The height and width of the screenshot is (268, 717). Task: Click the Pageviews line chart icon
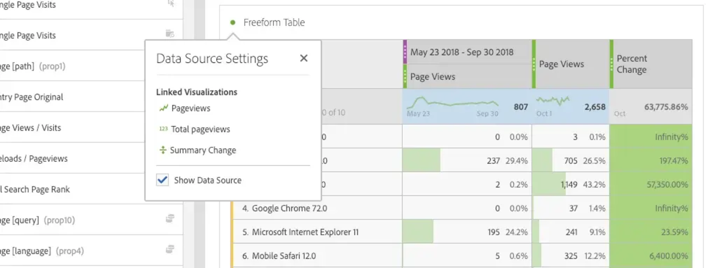point(163,108)
